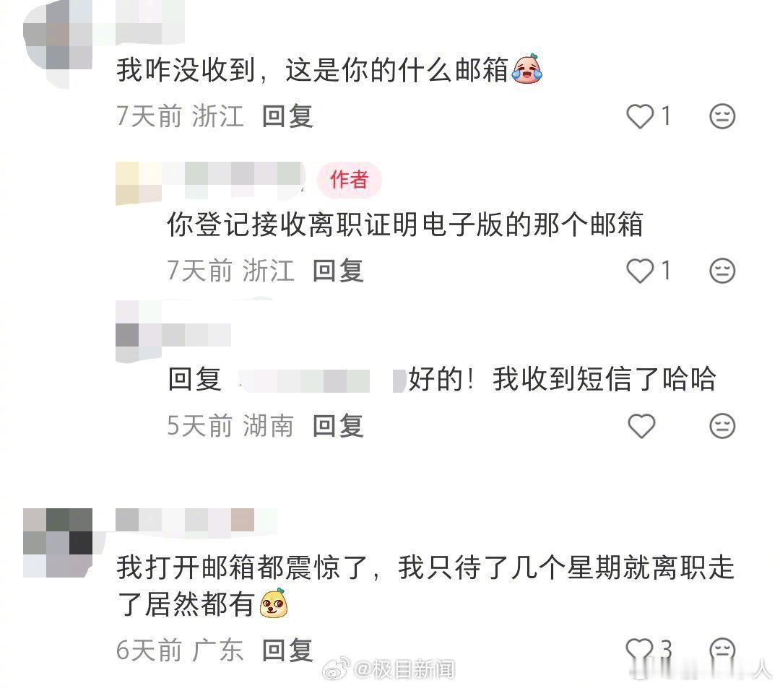Tap the surprised yellow emoji after 居然都有
This screenshot has height=688, width=780.
(274, 603)
